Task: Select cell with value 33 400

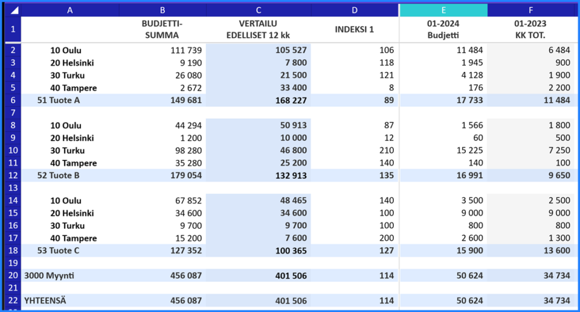Action: click(259, 88)
